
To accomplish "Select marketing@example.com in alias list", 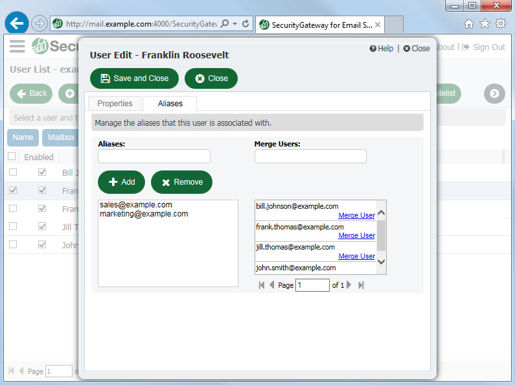I will pyautogui.click(x=144, y=214).
